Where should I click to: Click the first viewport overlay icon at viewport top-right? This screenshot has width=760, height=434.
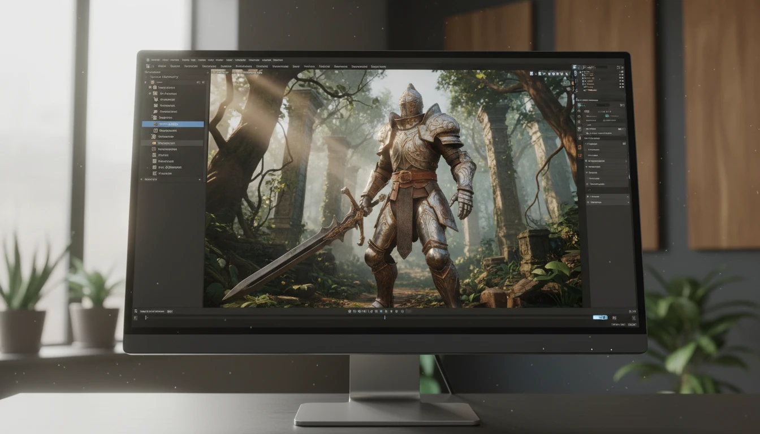pyautogui.click(x=533, y=73)
